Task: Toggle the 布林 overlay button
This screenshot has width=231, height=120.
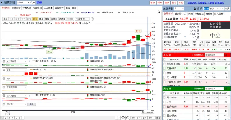Action: pos(35,19)
